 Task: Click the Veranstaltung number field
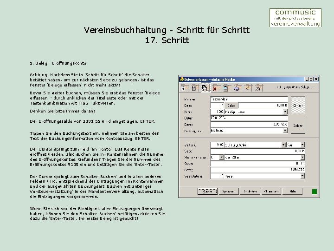217,176
